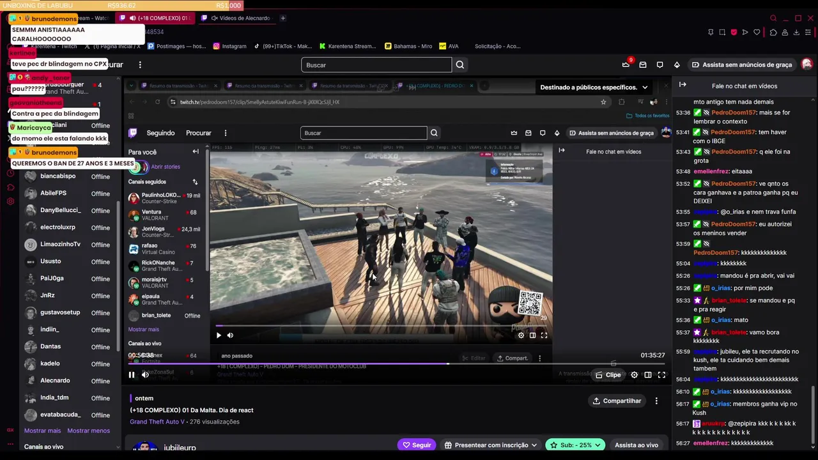Click the heart bookmark icon in toolbar
This screenshot has width=818, height=460.
(x=757, y=32)
